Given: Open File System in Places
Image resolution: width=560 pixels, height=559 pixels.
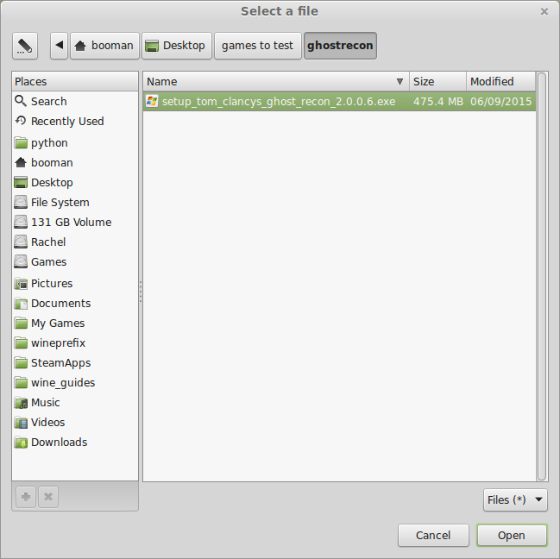Looking at the screenshot, I should 75,203.
